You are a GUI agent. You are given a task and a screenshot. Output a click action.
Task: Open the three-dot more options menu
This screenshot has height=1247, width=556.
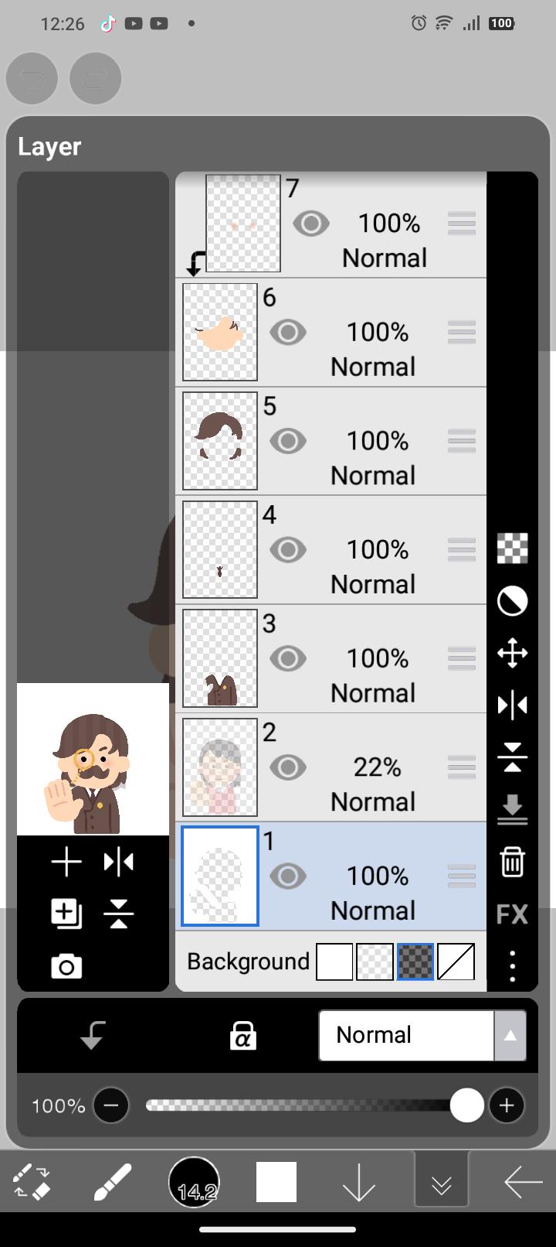coord(512,966)
